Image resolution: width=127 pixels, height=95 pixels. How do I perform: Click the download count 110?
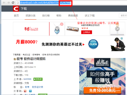pyautogui.click(x=26, y=75)
